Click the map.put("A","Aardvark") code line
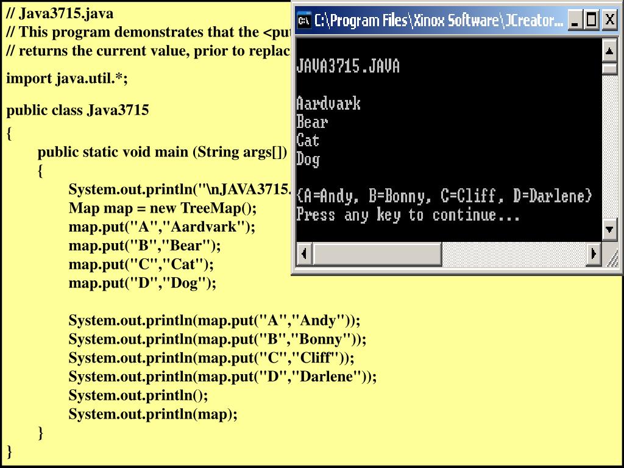The height and width of the screenshot is (468, 624). pos(161,227)
